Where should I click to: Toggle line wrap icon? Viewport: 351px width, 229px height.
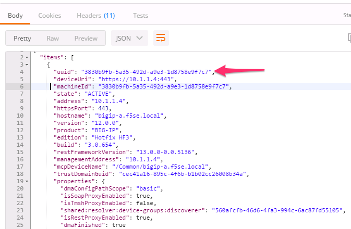point(161,38)
